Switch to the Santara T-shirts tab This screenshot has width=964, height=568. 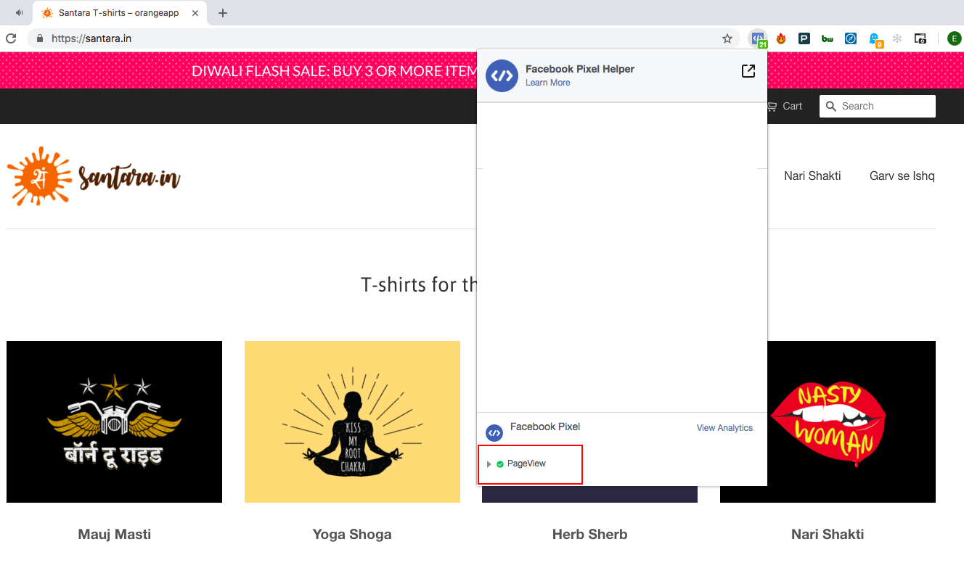point(116,12)
